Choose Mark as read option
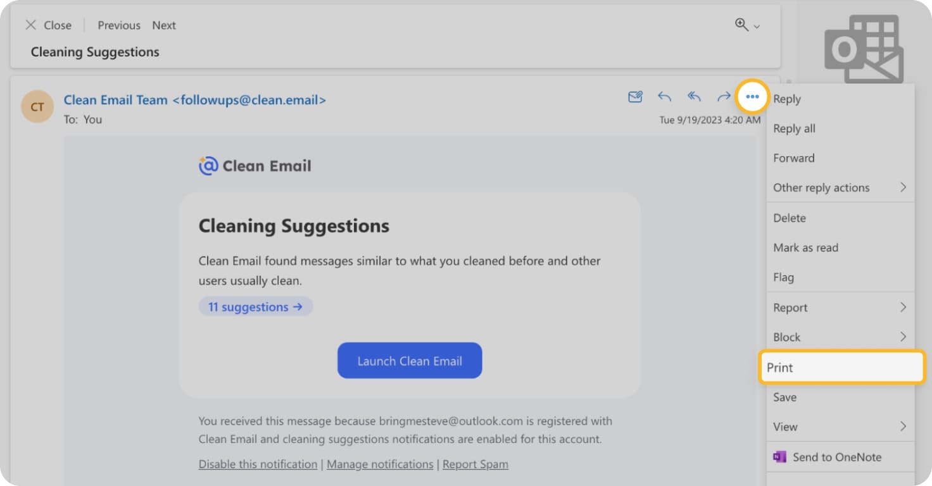932x486 pixels. coord(805,247)
